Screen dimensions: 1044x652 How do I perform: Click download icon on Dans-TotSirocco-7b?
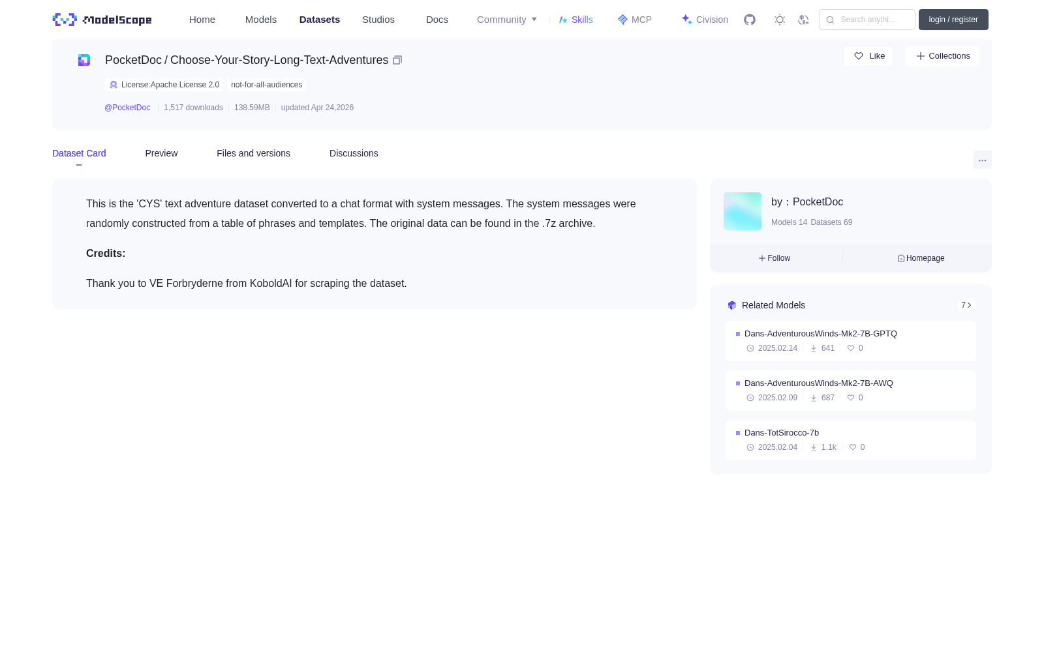814,447
